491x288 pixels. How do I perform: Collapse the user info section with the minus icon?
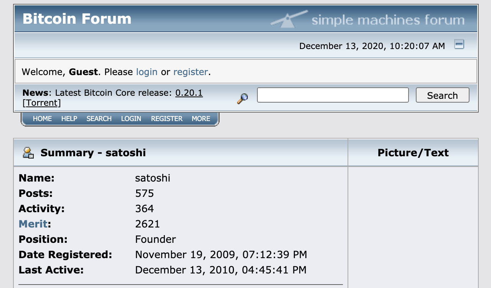click(459, 44)
